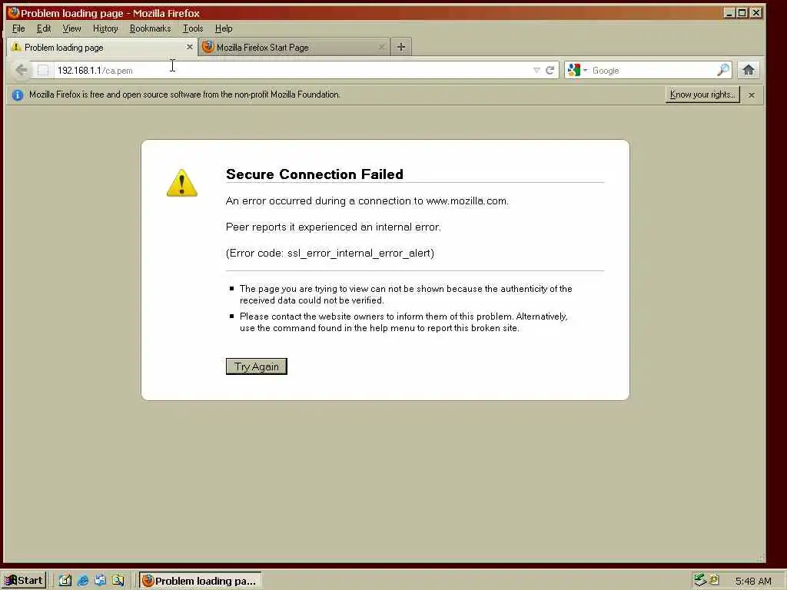The width and height of the screenshot is (787, 590).
Task: Open the Windows Start menu
Action: coord(25,581)
